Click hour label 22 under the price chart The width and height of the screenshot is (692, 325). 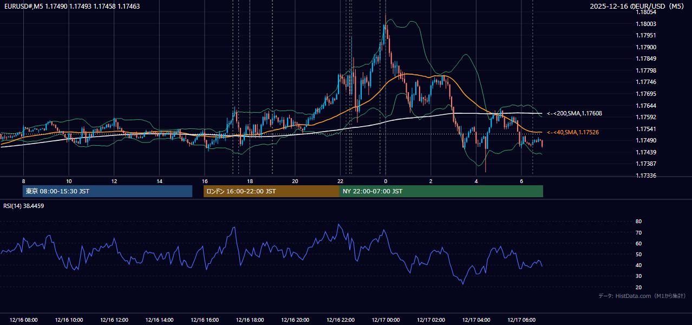tap(340, 181)
